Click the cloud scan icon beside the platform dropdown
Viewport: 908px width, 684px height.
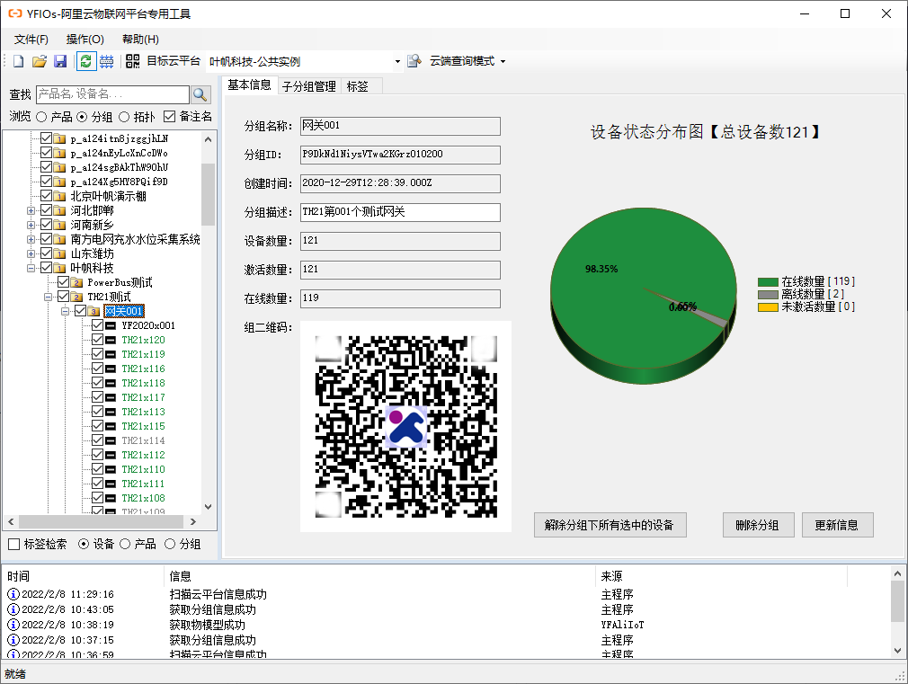[x=414, y=61]
